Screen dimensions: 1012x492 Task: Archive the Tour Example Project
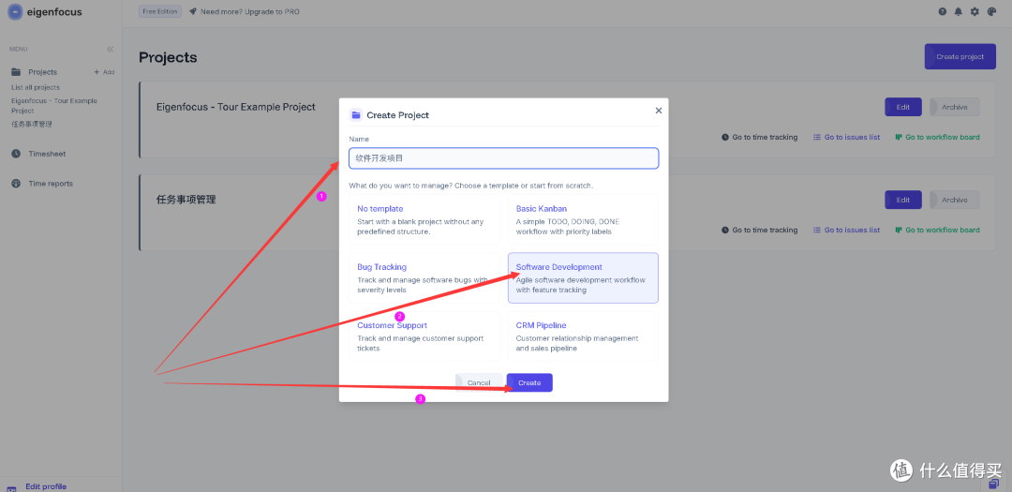[955, 107]
